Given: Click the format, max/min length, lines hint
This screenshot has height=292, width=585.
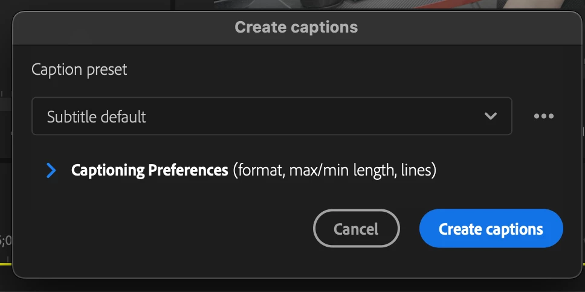Looking at the screenshot, I should [x=334, y=171].
